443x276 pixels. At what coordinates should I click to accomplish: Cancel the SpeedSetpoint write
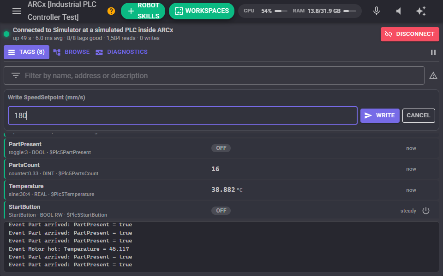tap(419, 115)
